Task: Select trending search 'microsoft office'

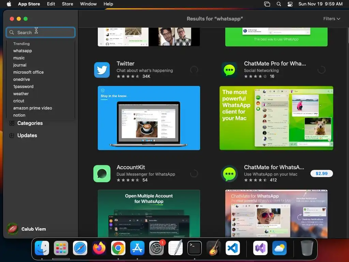Action: coord(28,72)
